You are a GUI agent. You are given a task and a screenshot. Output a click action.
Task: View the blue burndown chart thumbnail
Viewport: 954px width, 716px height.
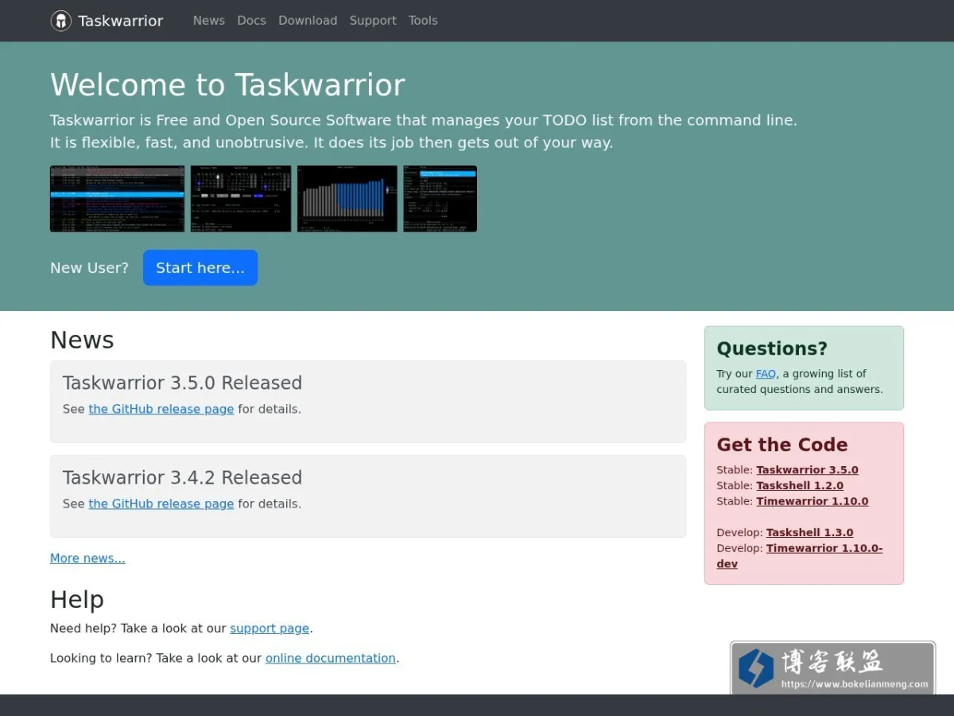(347, 199)
